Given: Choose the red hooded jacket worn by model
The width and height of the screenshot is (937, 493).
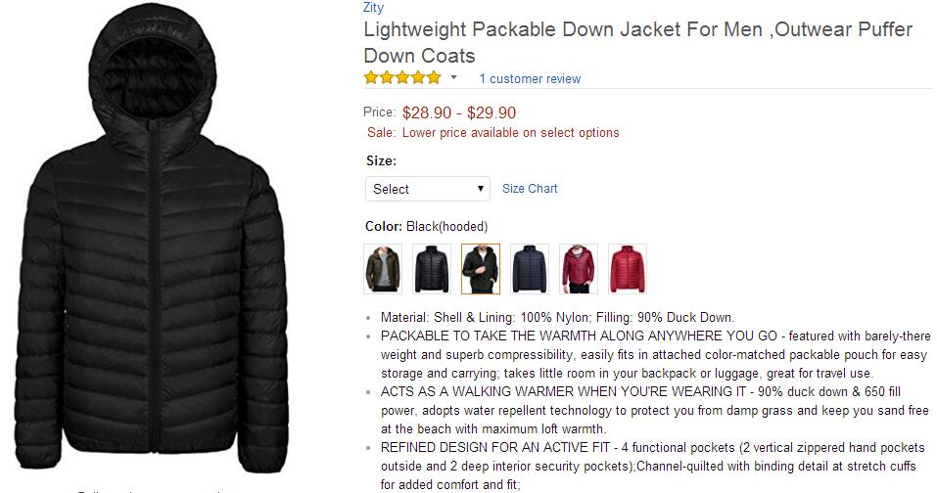Looking at the screenshot, I should [579, 269].
